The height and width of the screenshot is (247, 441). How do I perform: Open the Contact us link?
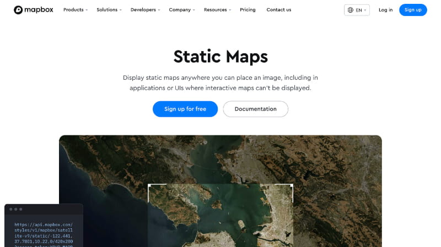click(279, 10)
